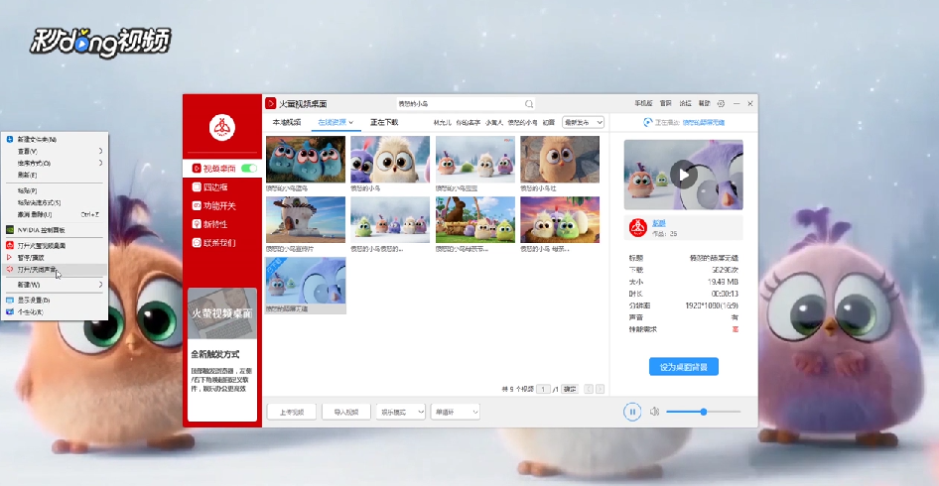Open the 单循环 loop mode dropdown
939x486 pixels.
[x=456, y=412]
